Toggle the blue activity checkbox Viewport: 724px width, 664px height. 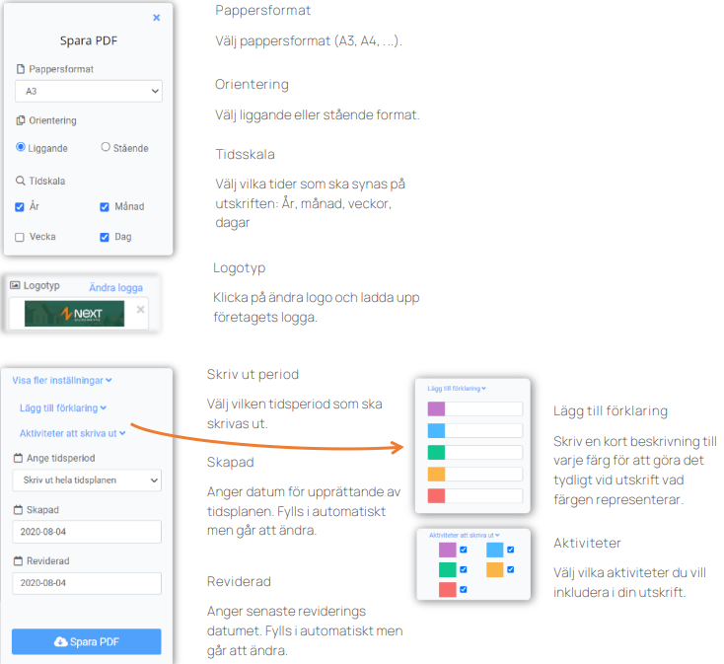tap(511, 550)
